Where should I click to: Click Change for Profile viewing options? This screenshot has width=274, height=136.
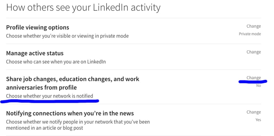pos(254,26)
